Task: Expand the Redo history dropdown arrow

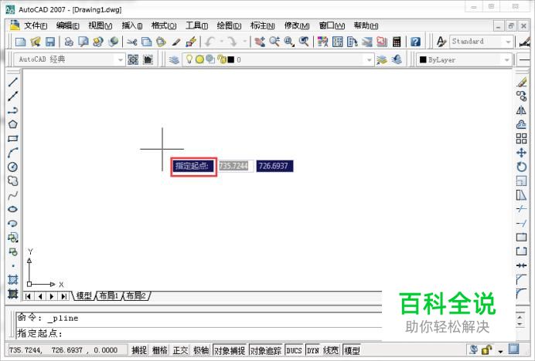Action: (244, 42)
